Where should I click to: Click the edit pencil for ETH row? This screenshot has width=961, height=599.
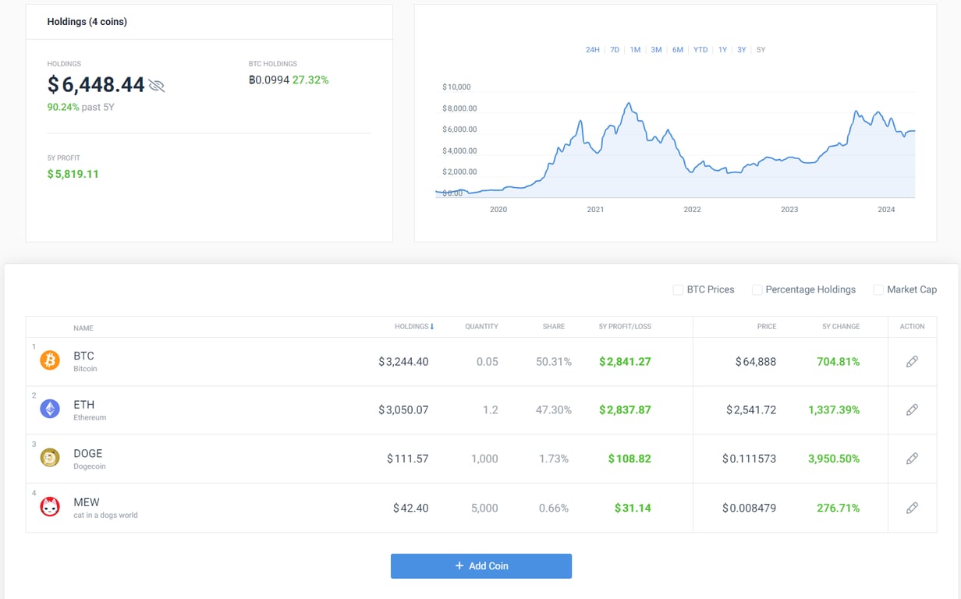coord(912,409)
